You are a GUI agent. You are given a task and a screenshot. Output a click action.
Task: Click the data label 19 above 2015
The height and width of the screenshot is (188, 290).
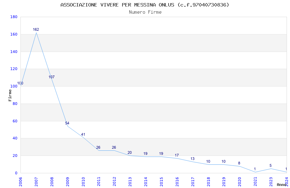coord(161,153)
